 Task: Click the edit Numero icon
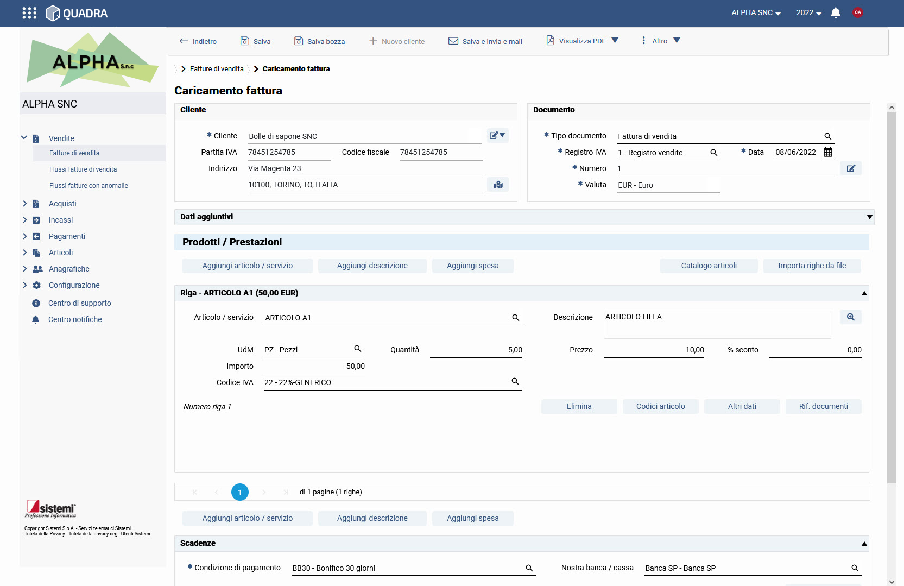tap(851, 168)
